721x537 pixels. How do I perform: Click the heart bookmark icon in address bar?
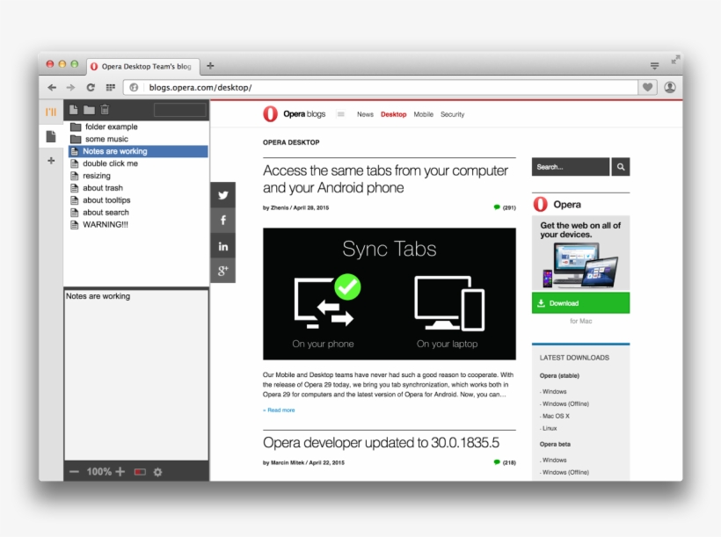click(x=648, y=88)
